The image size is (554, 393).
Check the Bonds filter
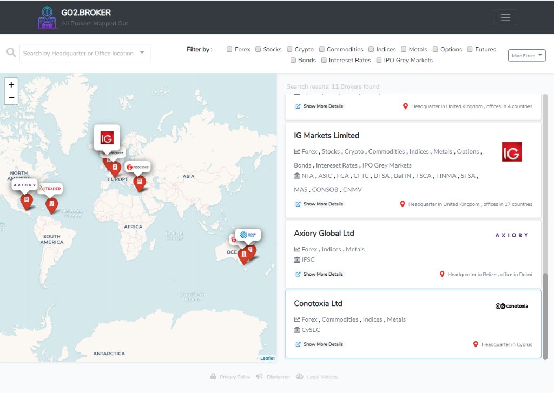(293, 60)
